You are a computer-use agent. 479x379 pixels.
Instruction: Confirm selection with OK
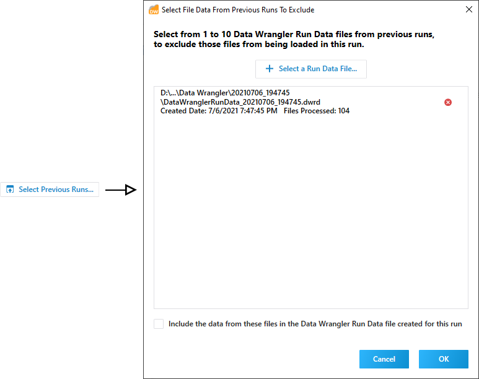click(443, 359)
